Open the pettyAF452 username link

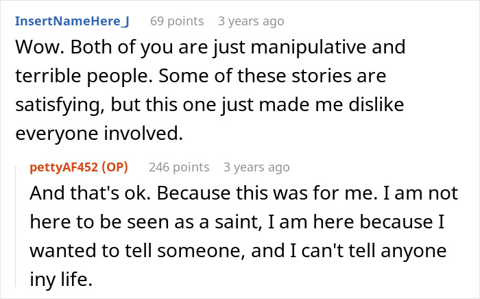coord(64,167)
